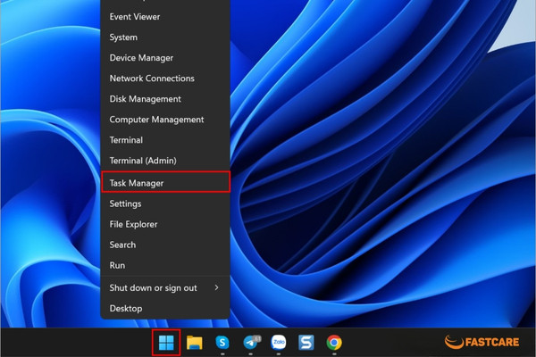
Task: Open Zalo from the taskbar
Action: pyautogui.click(x=278, y=343)
